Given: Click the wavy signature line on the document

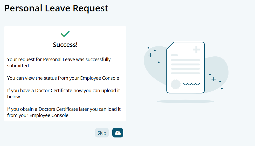Looking at the screenshot, I should coord(191,84).
